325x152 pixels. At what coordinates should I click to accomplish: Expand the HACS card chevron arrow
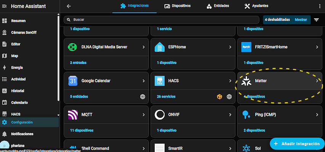tap(230, 81)
